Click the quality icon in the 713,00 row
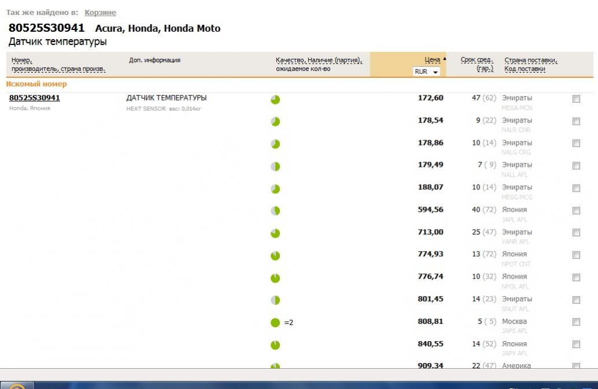 pos(275,233)
